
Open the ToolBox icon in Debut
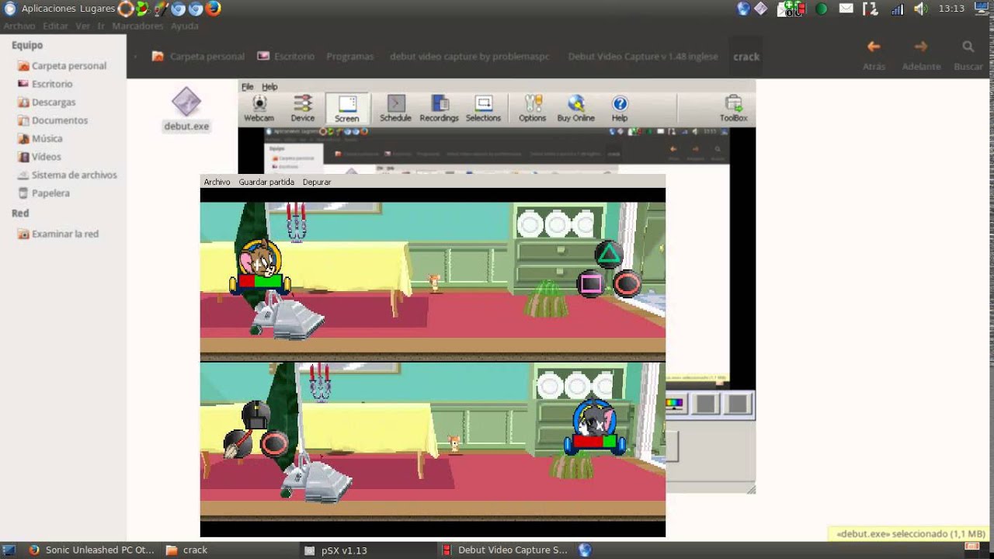pos(733,109)
